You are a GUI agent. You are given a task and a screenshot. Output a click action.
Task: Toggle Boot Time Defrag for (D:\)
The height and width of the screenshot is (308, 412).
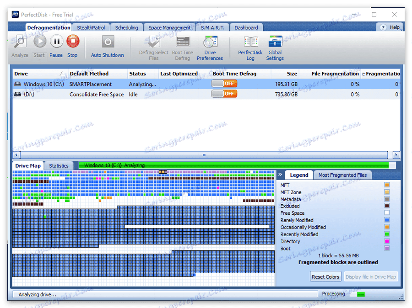224,94
